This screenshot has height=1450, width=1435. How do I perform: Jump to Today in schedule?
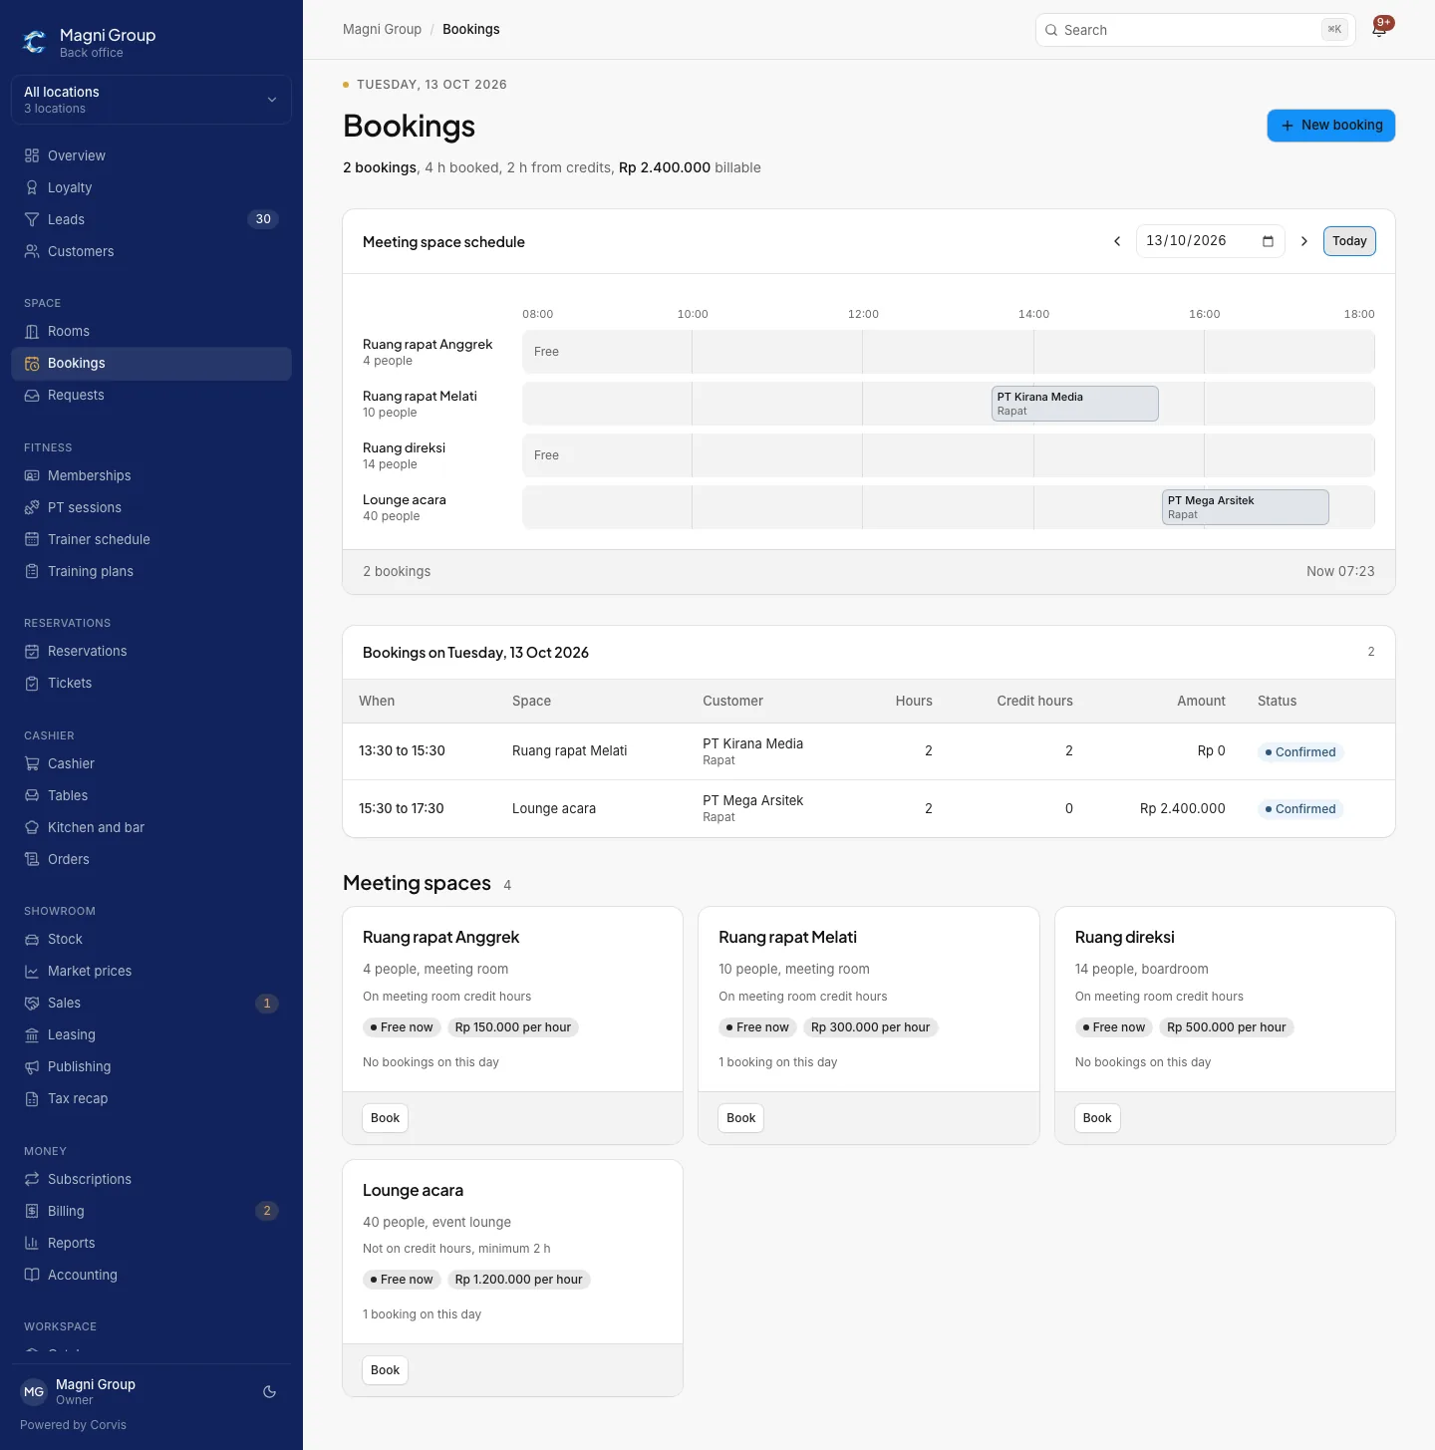click(x=1349, y=241)
